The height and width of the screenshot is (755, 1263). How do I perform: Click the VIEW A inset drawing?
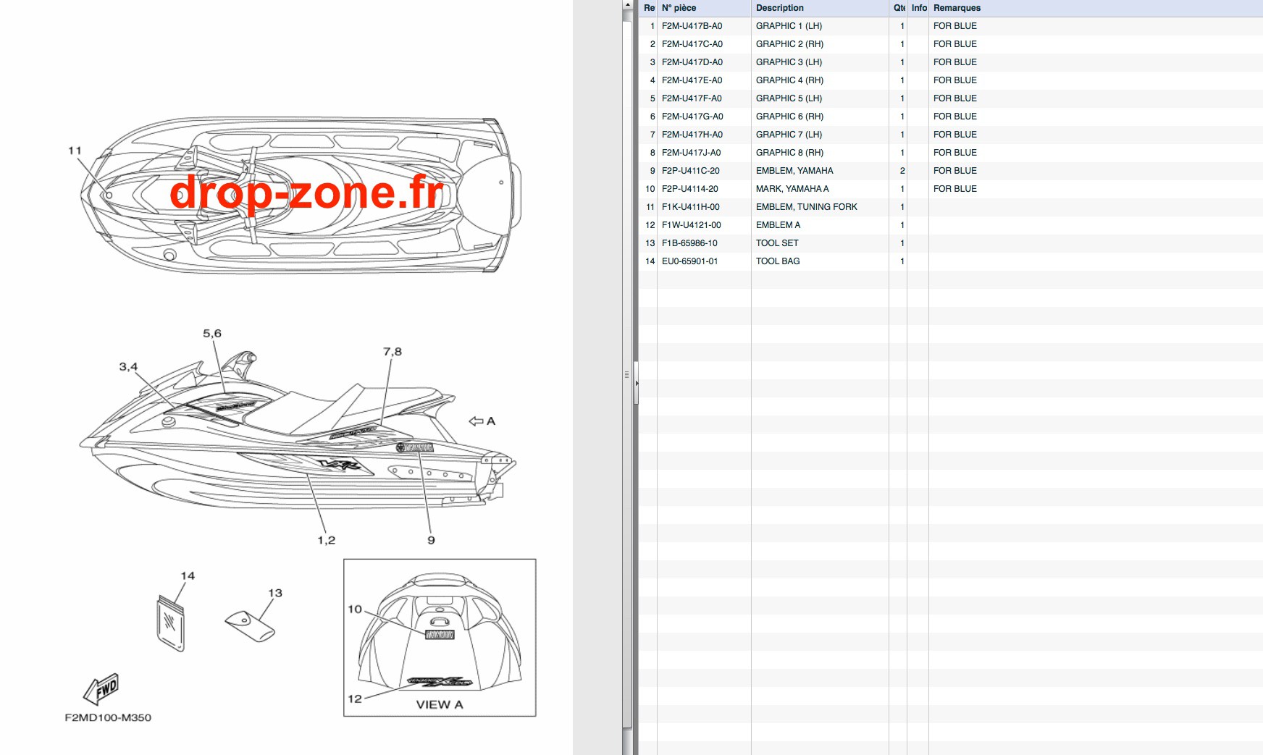click(440, 638)
